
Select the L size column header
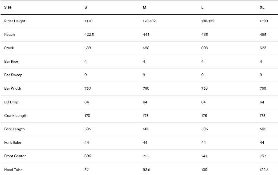pos(202,7)
